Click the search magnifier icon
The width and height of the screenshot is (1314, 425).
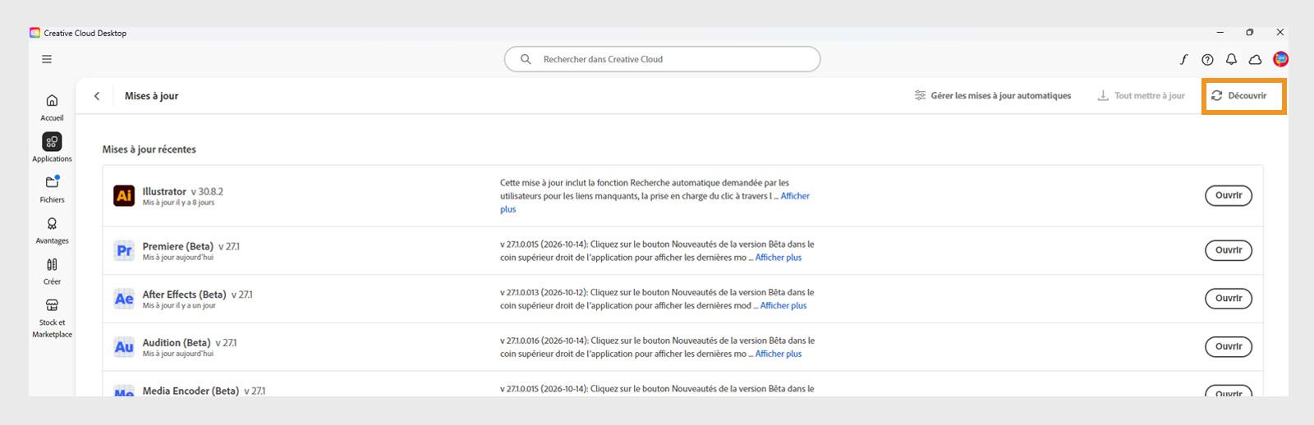pos(526,59)
